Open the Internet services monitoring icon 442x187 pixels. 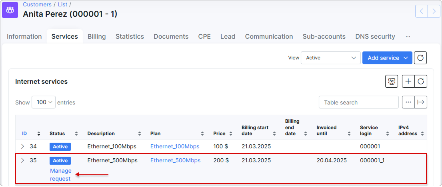392,81
